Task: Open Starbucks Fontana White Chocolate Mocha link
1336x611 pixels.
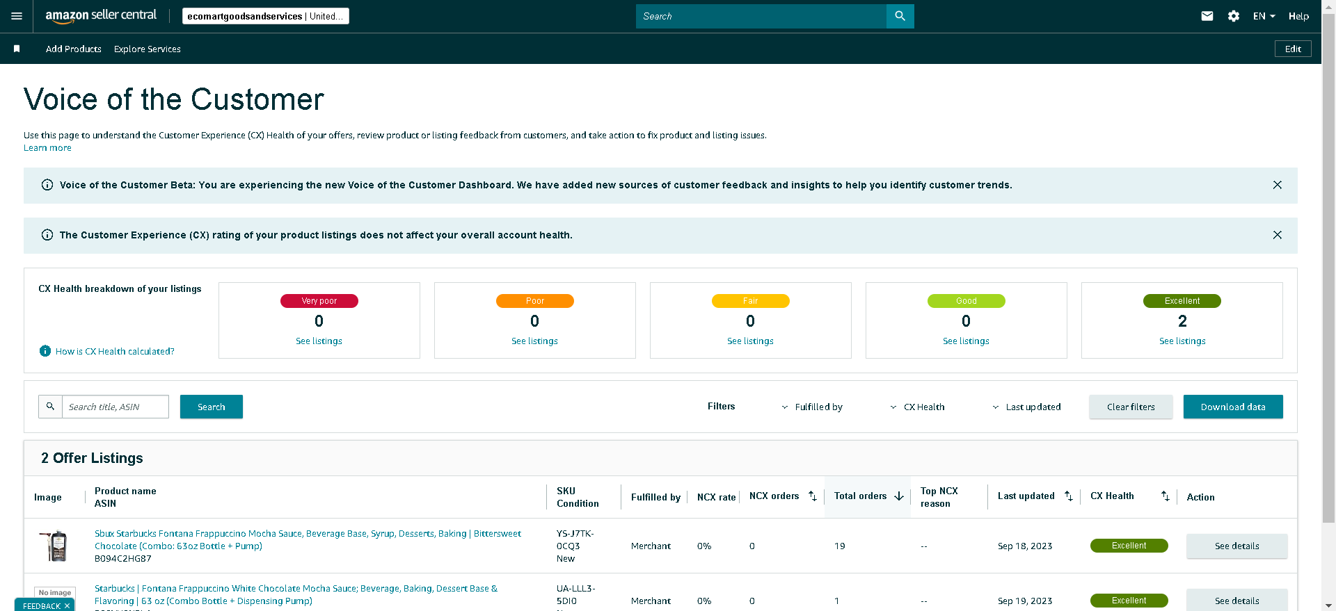Action: (x=296, y=594)
